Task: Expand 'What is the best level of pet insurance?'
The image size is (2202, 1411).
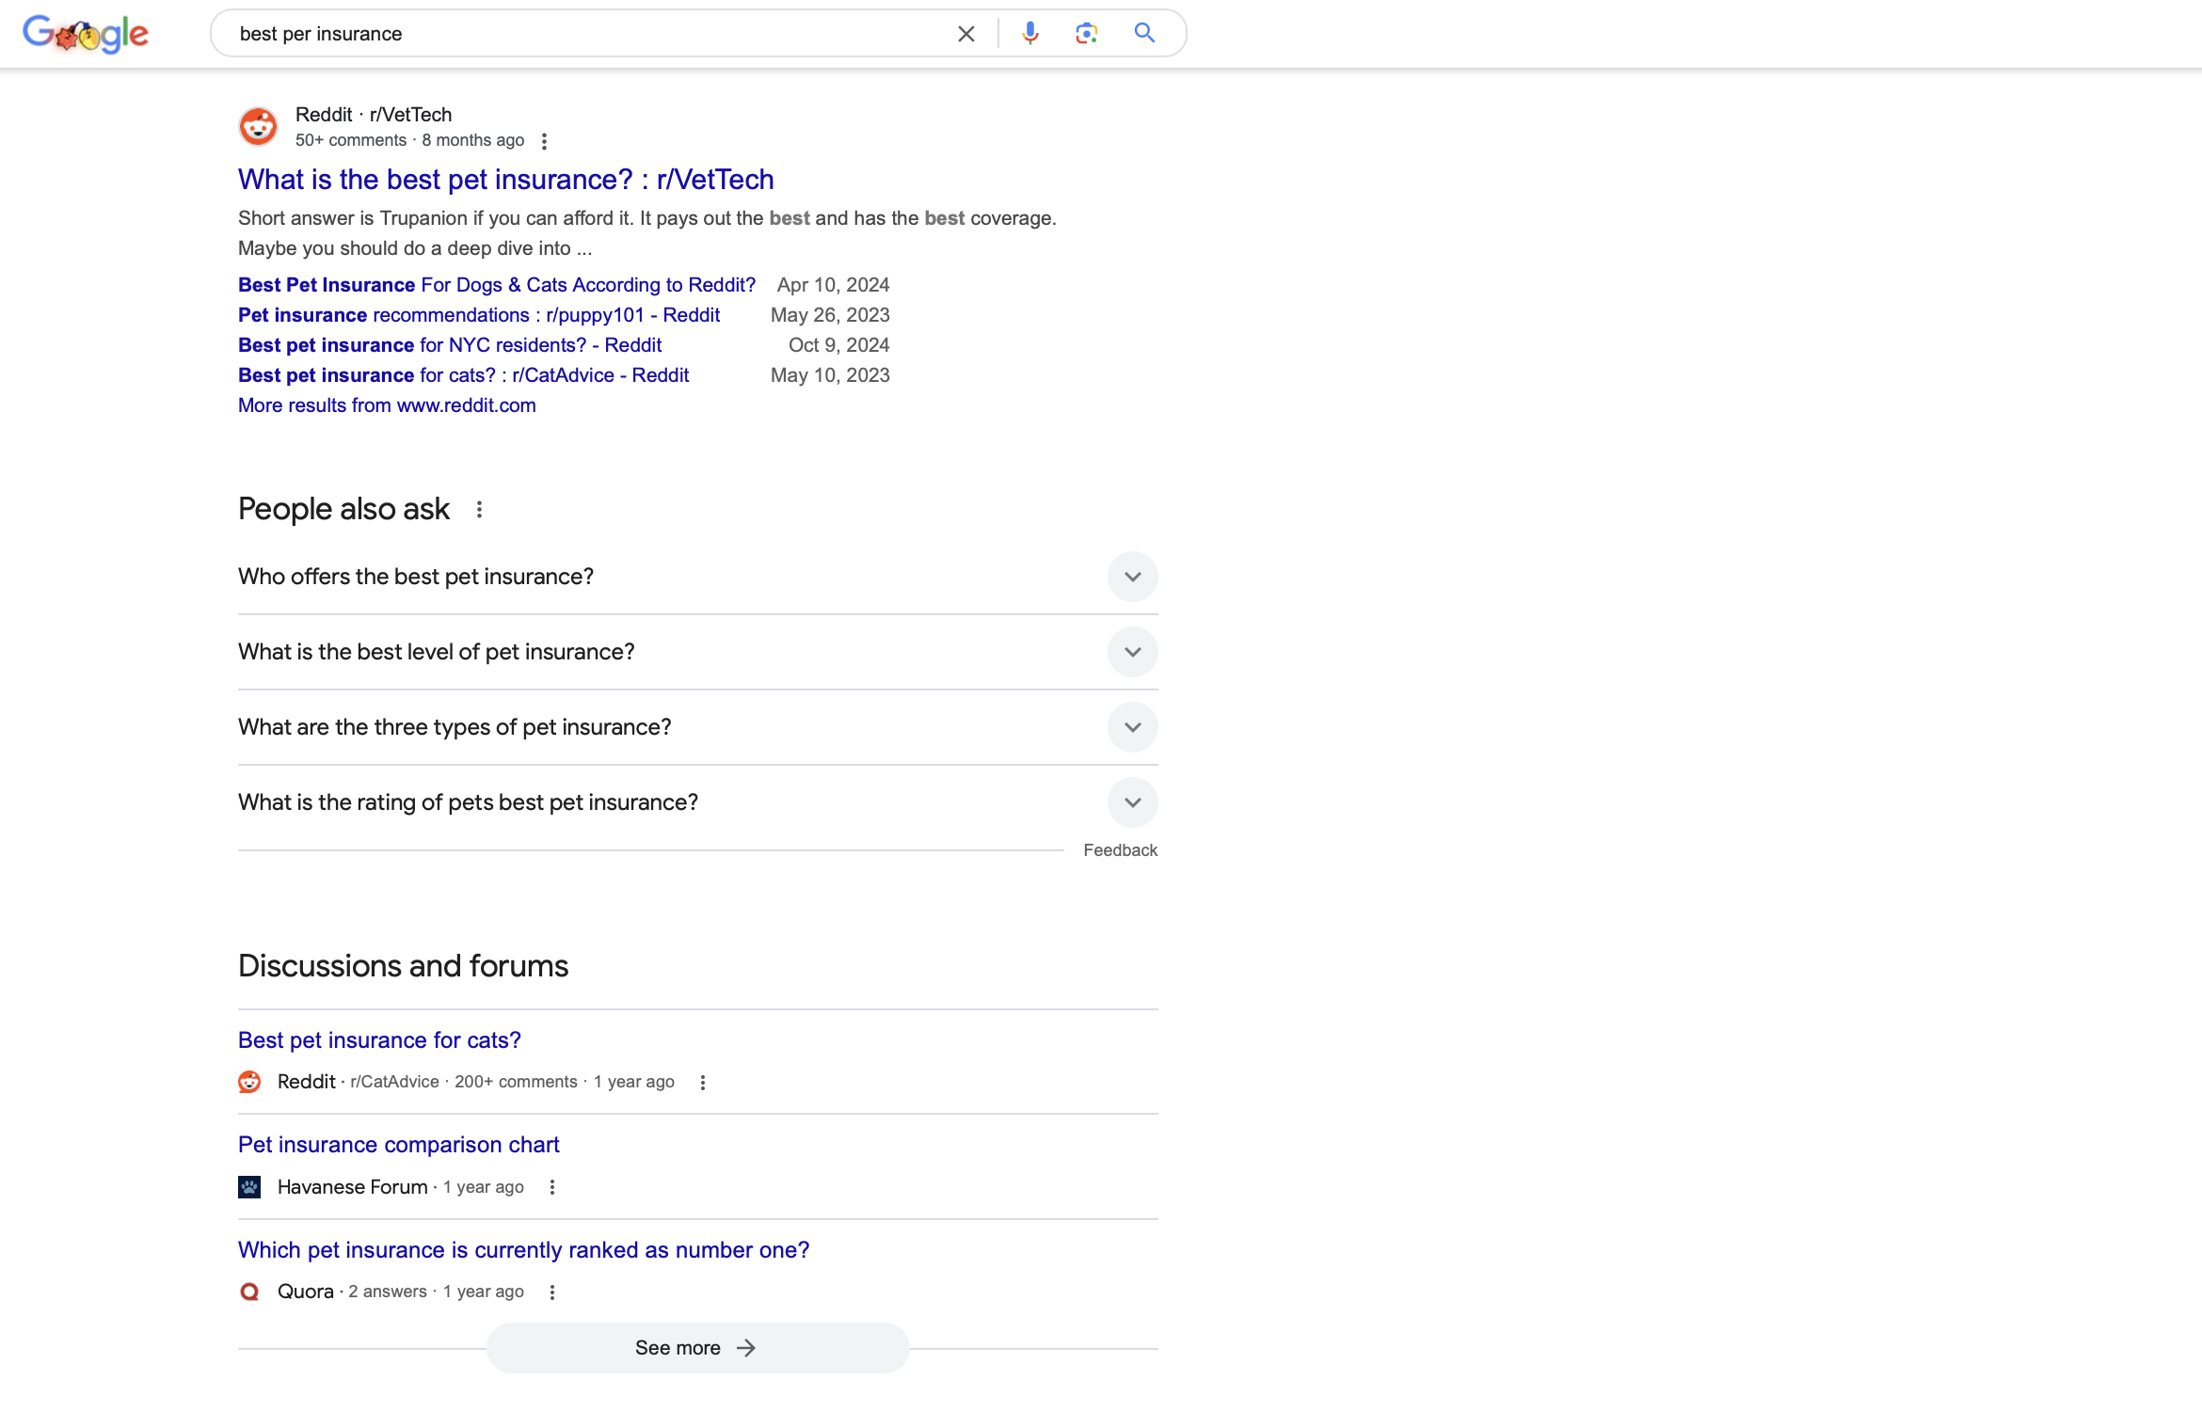Action: point(1132,652)
